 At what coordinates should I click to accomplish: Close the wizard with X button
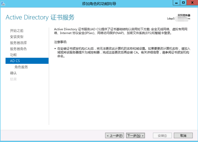coord(192,3)
